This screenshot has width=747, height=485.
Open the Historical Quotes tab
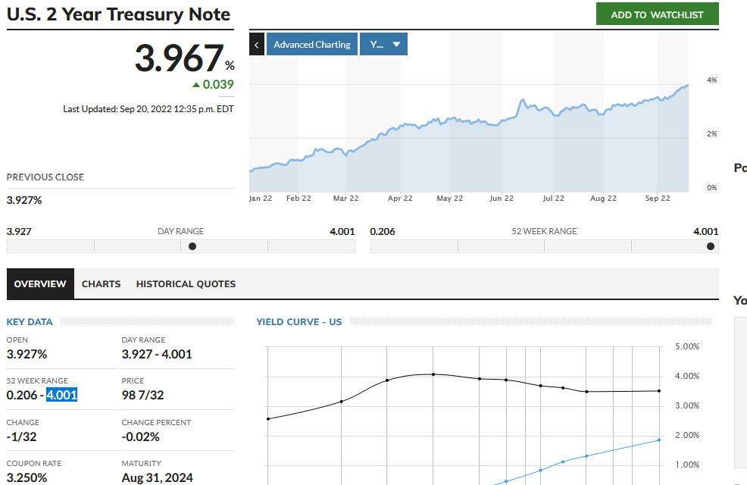pyautogui.click(x=186, y=284)
